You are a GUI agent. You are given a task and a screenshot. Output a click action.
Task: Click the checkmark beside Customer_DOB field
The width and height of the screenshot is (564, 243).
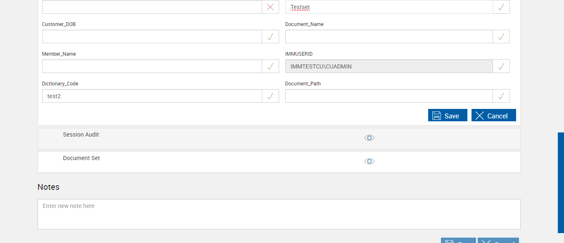pyautogui.click(x=270, y=37)
